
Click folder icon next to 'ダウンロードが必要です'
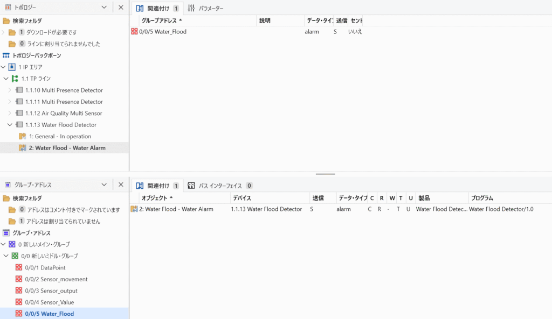tap(12, 32)
